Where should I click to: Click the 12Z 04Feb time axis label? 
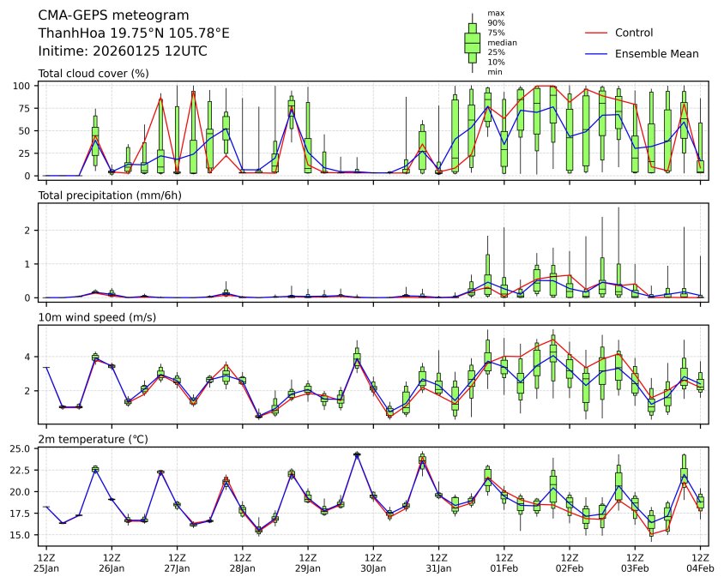700,562
